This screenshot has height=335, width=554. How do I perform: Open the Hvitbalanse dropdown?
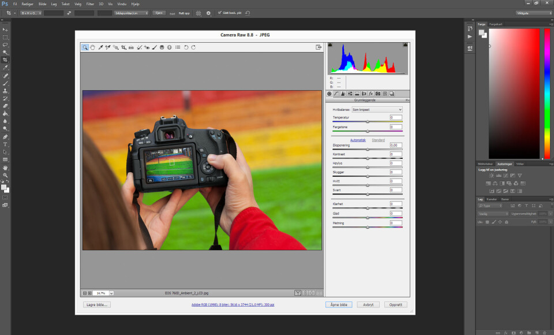click(x=377, y=110)
